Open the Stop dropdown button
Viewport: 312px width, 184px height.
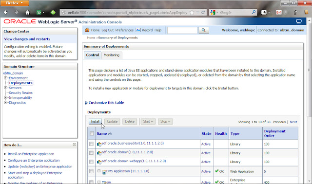(x=165, y=121)
